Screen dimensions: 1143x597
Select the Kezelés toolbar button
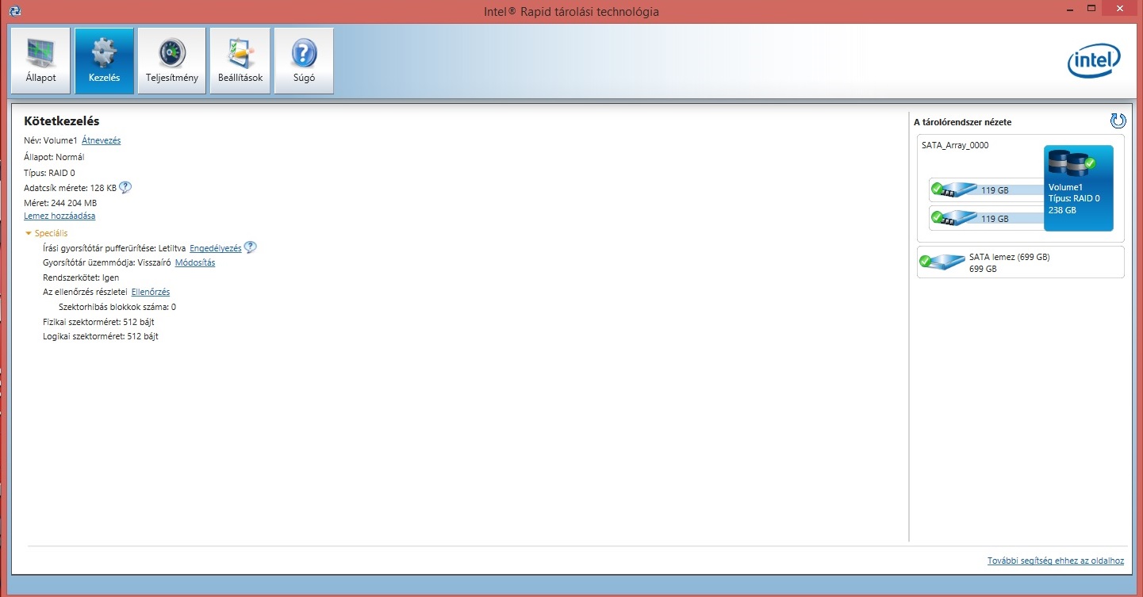click(105, 61)
